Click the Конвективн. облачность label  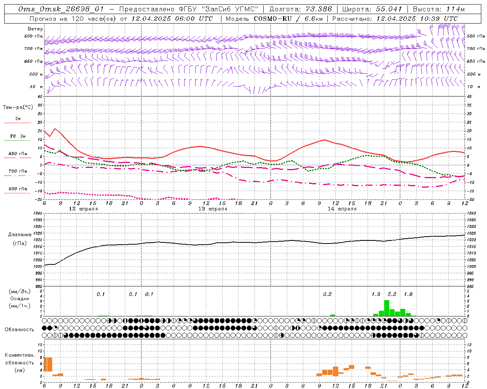[x=19, y=362]
